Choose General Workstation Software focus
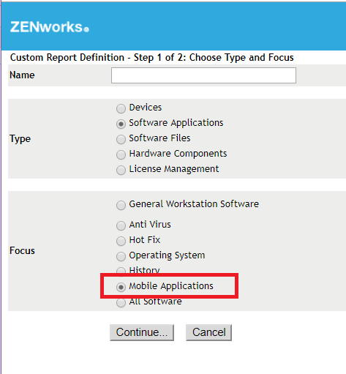346x374 pixels. pyautogui.click(x=121, y=205)
